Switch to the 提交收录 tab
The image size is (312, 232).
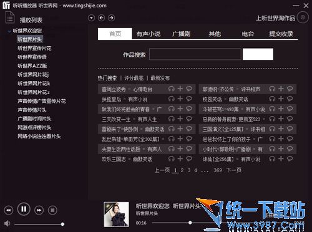click(281, 34)
